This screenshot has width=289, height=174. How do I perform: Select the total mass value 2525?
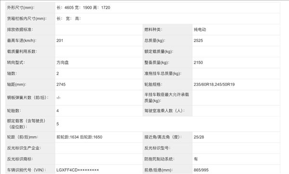(198, 40)
